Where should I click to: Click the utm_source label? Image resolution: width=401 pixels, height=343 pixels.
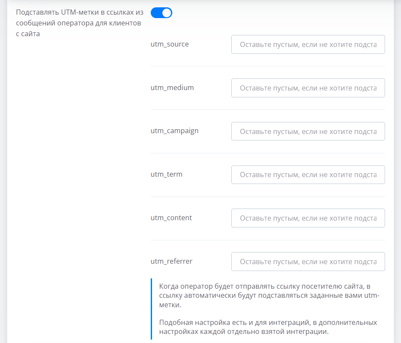(x=170, y=44)
